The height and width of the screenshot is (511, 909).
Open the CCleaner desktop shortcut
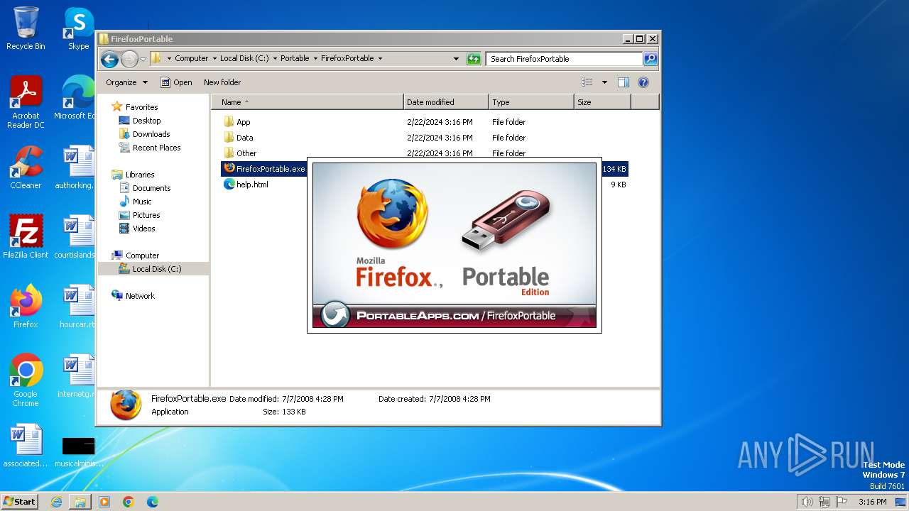coord(26,167)
